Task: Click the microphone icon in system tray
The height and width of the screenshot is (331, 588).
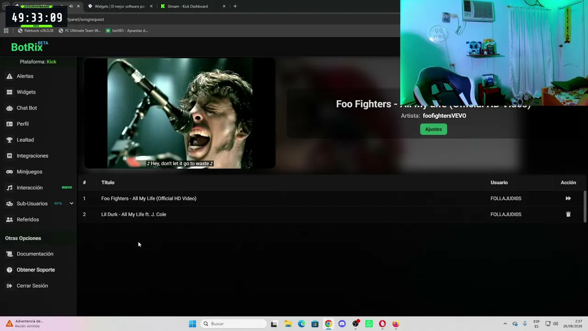Action: pos(525,324)
